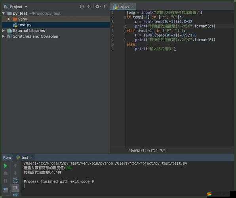This screenshot has width=236, height=198.
Task: Click the Collapse All icon in Project toolbar
Action: coord(89,6)
